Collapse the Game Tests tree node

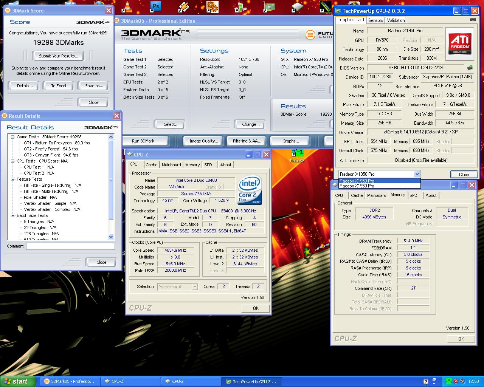pyautogui.click(x=12, y=137)
